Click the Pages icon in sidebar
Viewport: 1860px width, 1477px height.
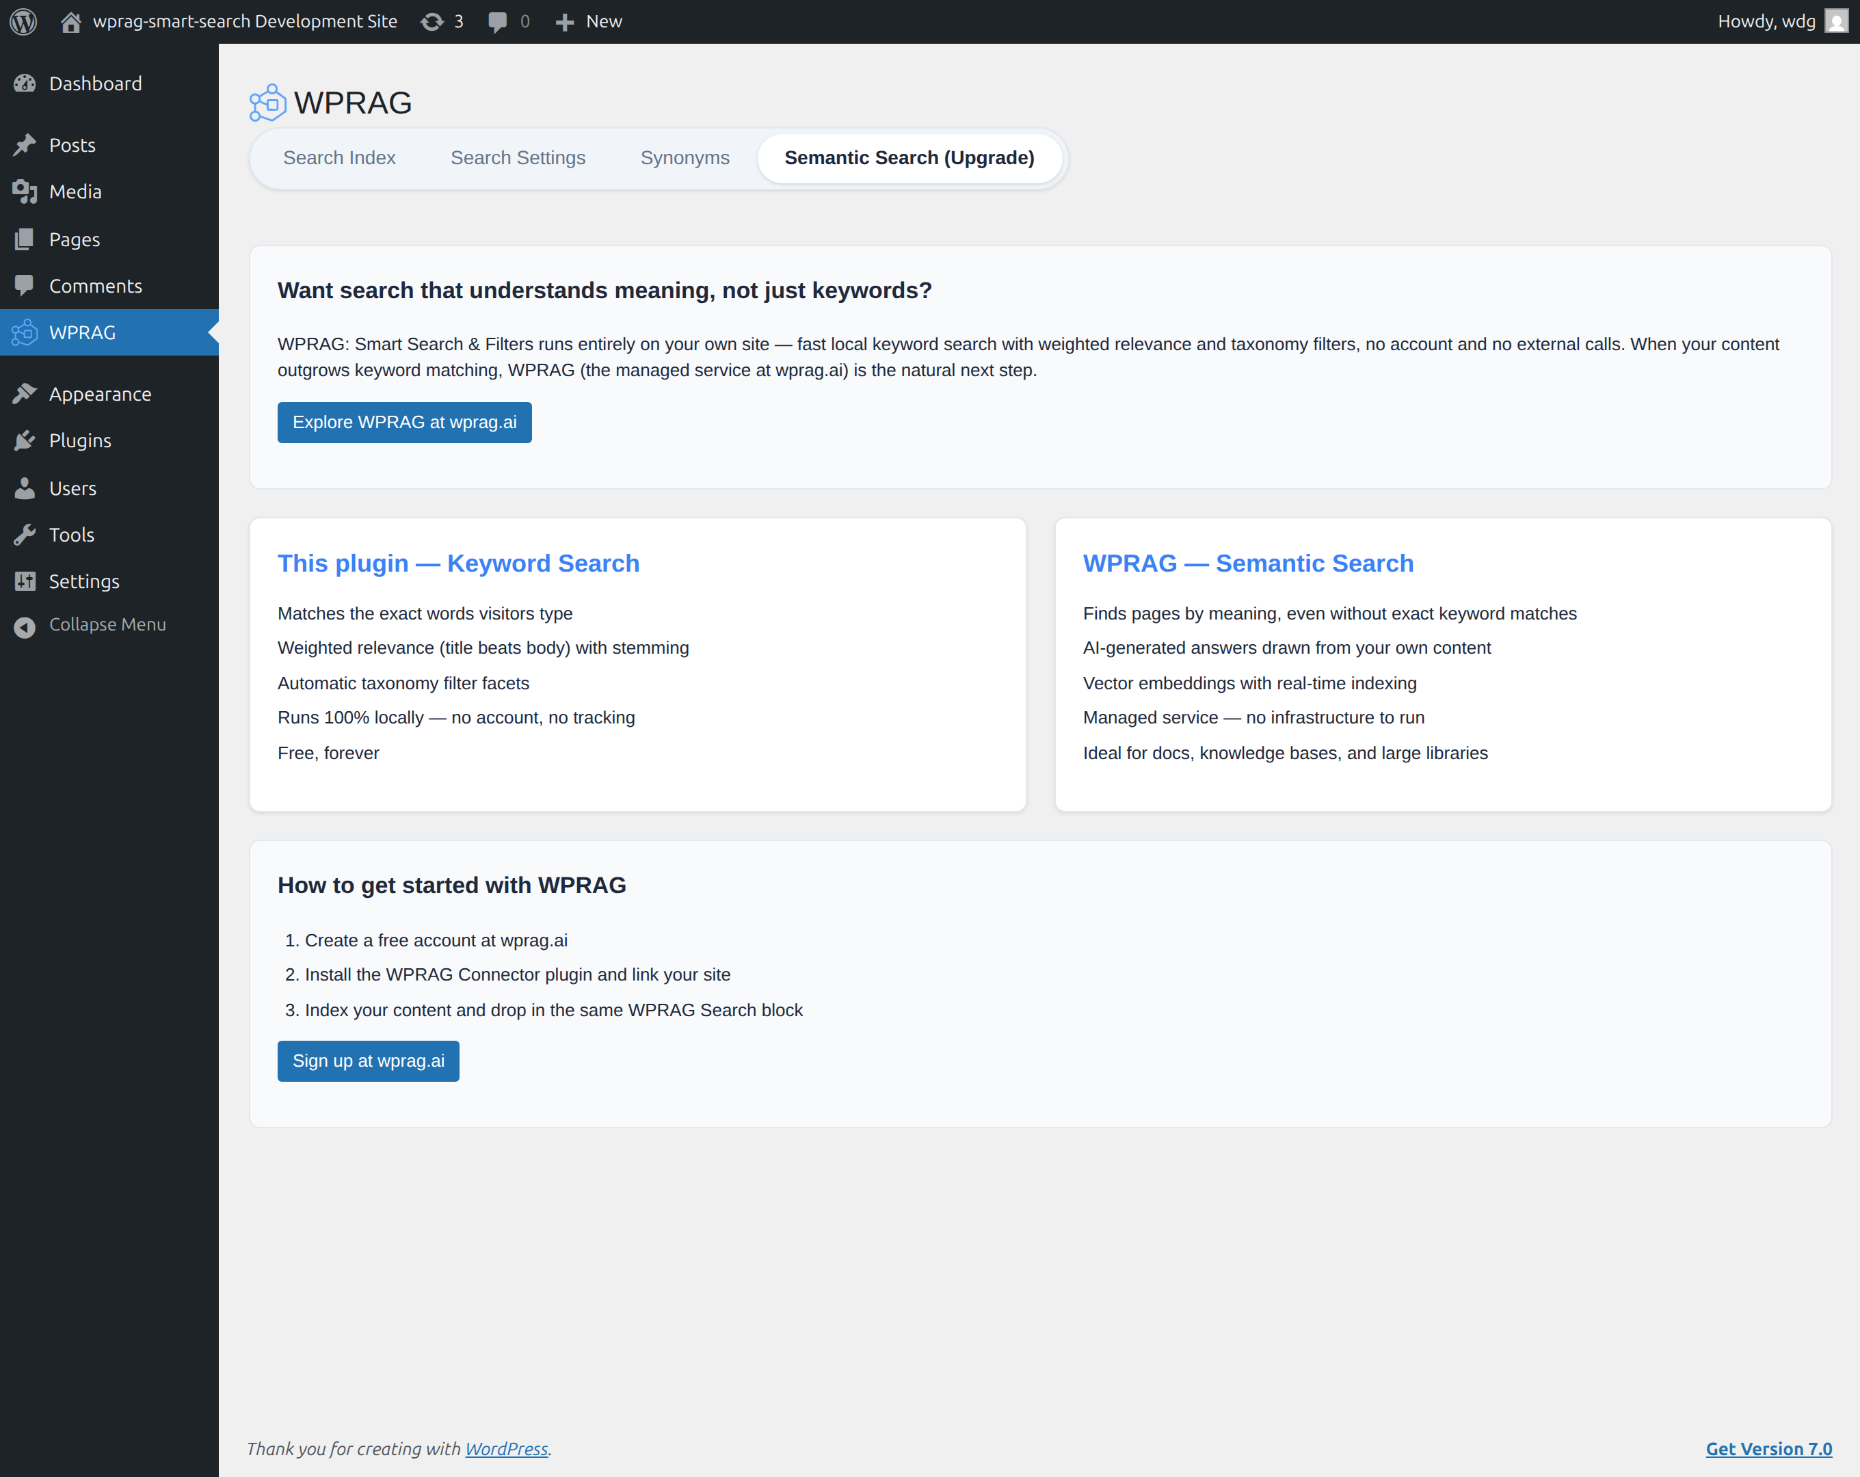(x=25, y=239)
